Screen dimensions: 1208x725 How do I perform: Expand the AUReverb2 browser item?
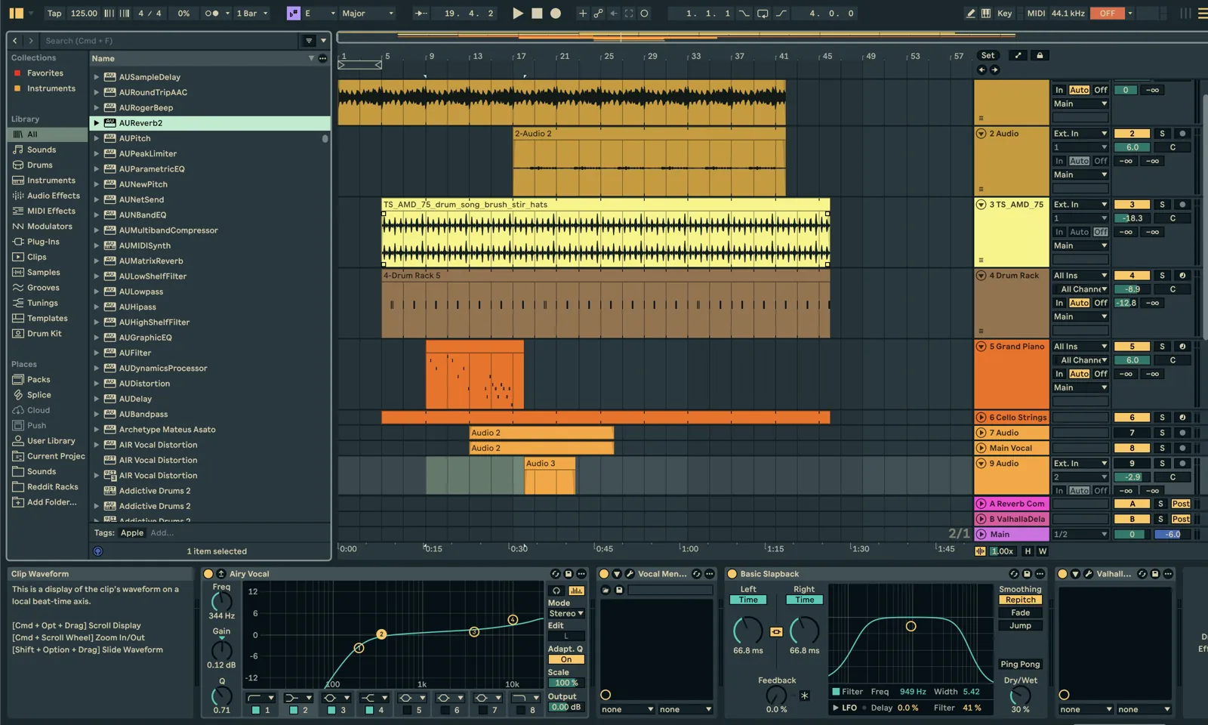[96, 123]
